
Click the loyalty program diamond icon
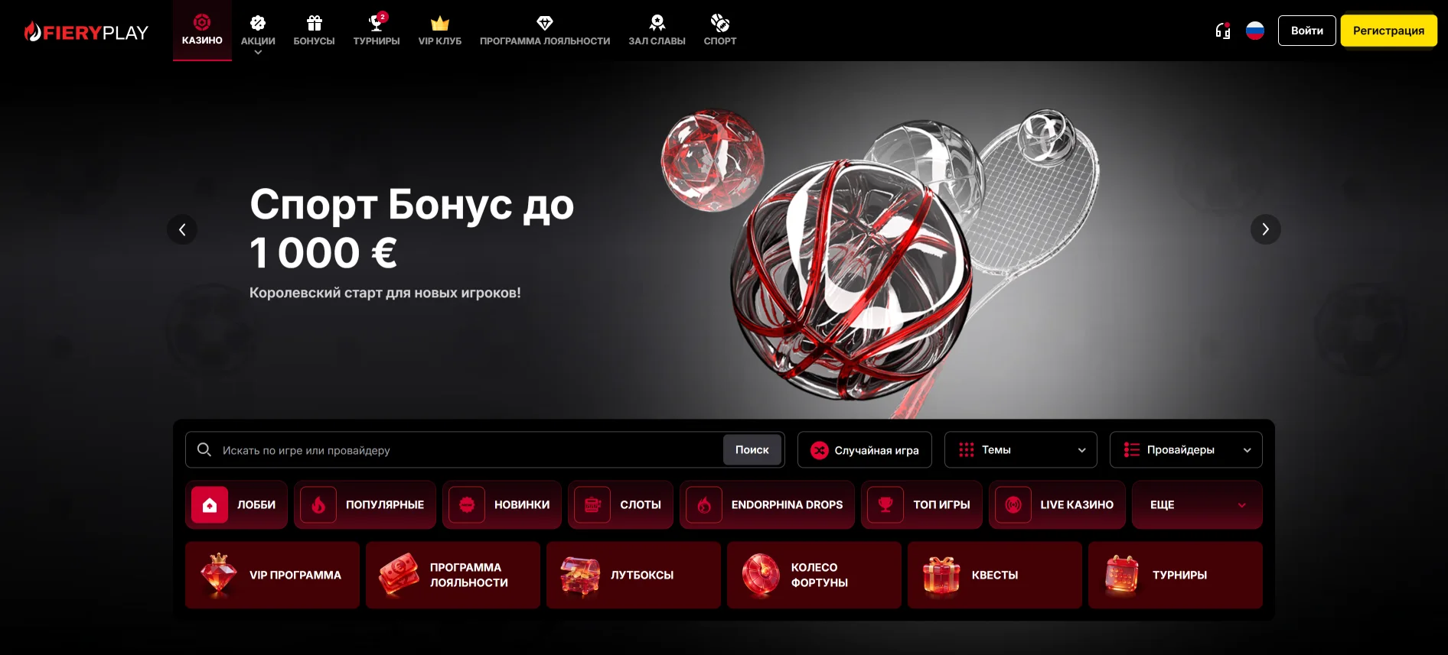click(545, 23)
